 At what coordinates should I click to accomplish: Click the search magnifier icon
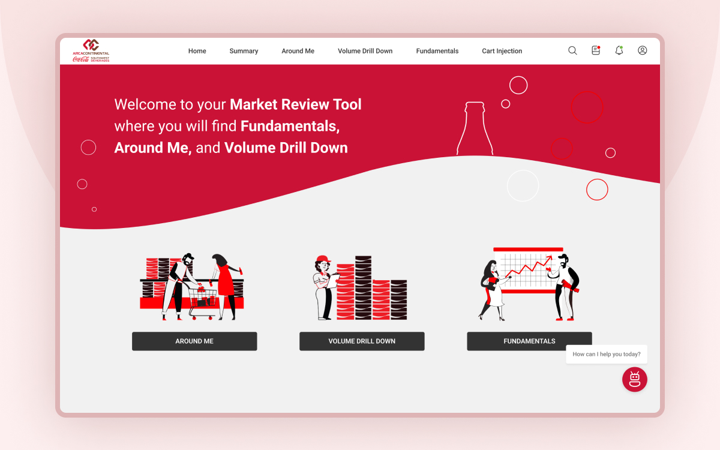[x=572, y=51]
